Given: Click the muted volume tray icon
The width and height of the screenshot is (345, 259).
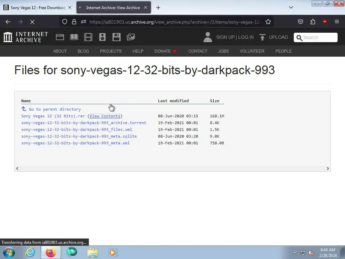Looking at the screenshot, I should pos(311,253).
